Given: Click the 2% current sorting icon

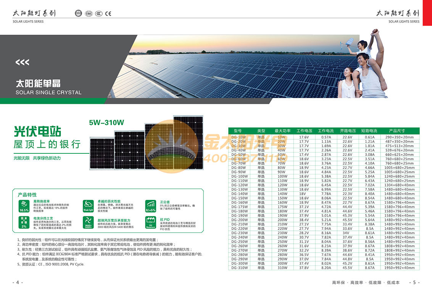Looking at the screenshot, I should point(24,223).
